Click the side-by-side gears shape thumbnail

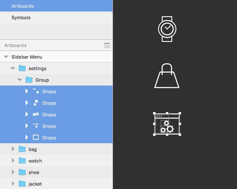[x=36, y=114]
